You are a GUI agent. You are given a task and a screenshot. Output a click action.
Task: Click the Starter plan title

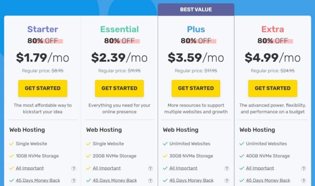43,29
